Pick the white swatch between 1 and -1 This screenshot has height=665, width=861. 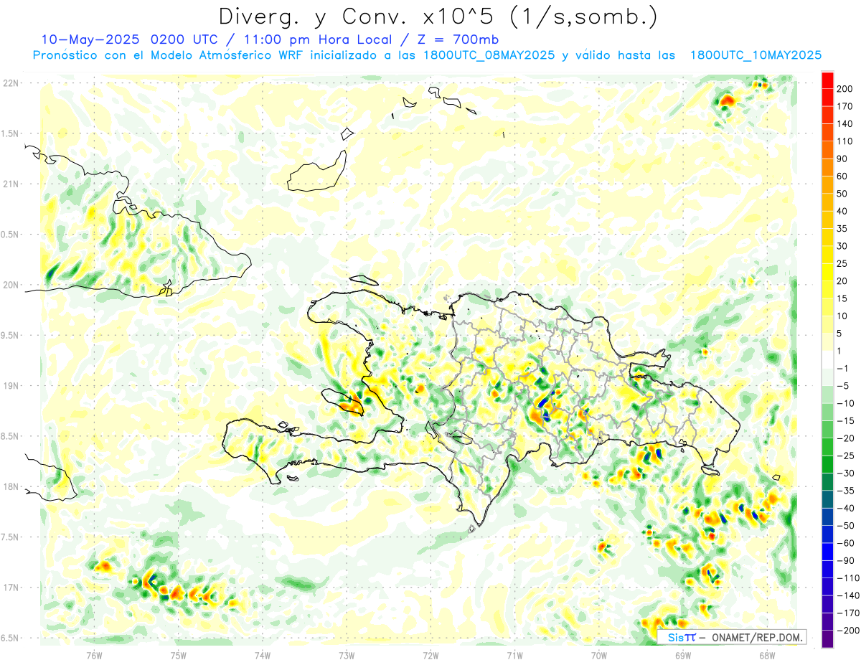click(827, 360)
